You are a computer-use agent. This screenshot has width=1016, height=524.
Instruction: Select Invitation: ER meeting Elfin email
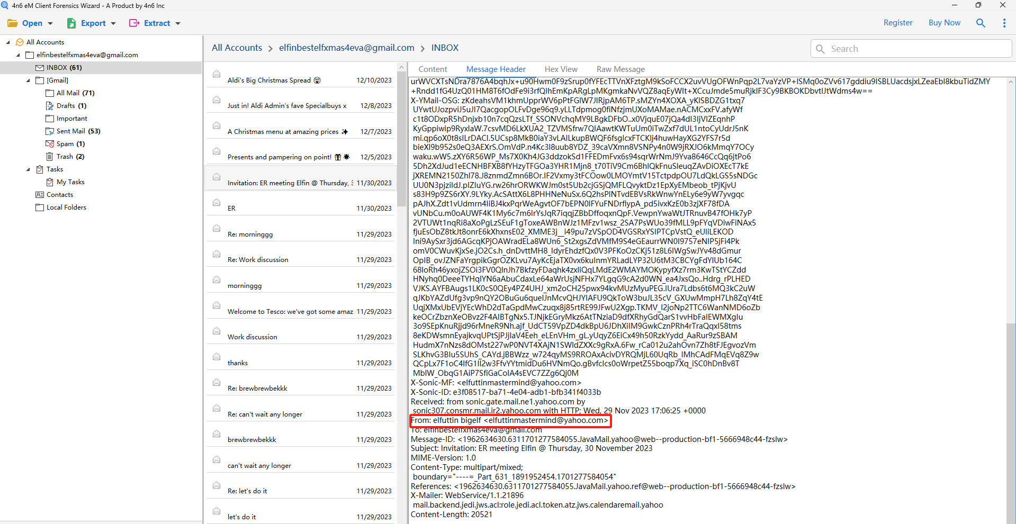pyautogui.click(x=301, y=178)
